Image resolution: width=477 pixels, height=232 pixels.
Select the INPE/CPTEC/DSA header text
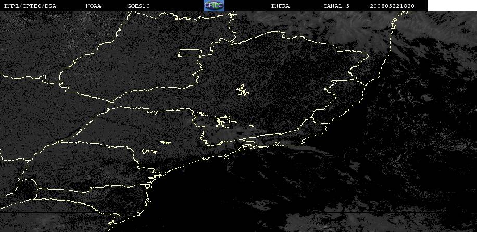(x=30, y=6)
